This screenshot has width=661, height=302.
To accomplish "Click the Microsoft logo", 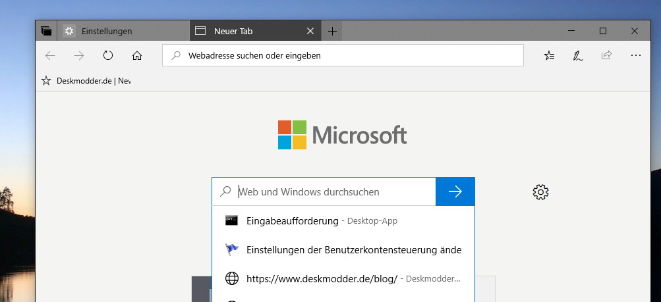I will 342,135.
